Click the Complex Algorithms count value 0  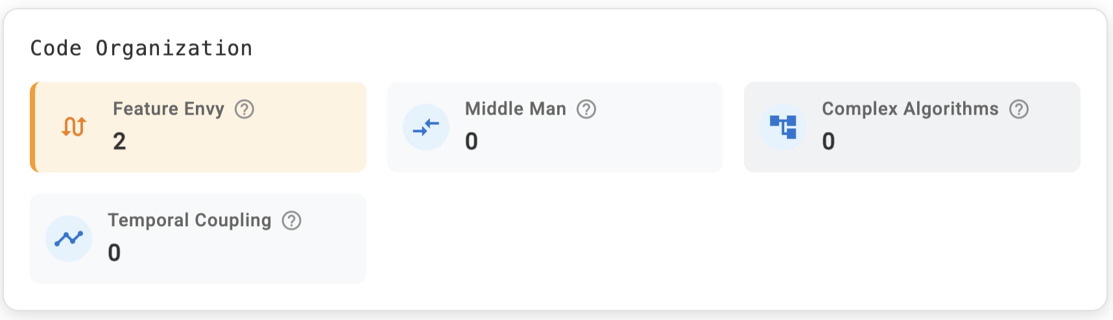click(828, 141)
